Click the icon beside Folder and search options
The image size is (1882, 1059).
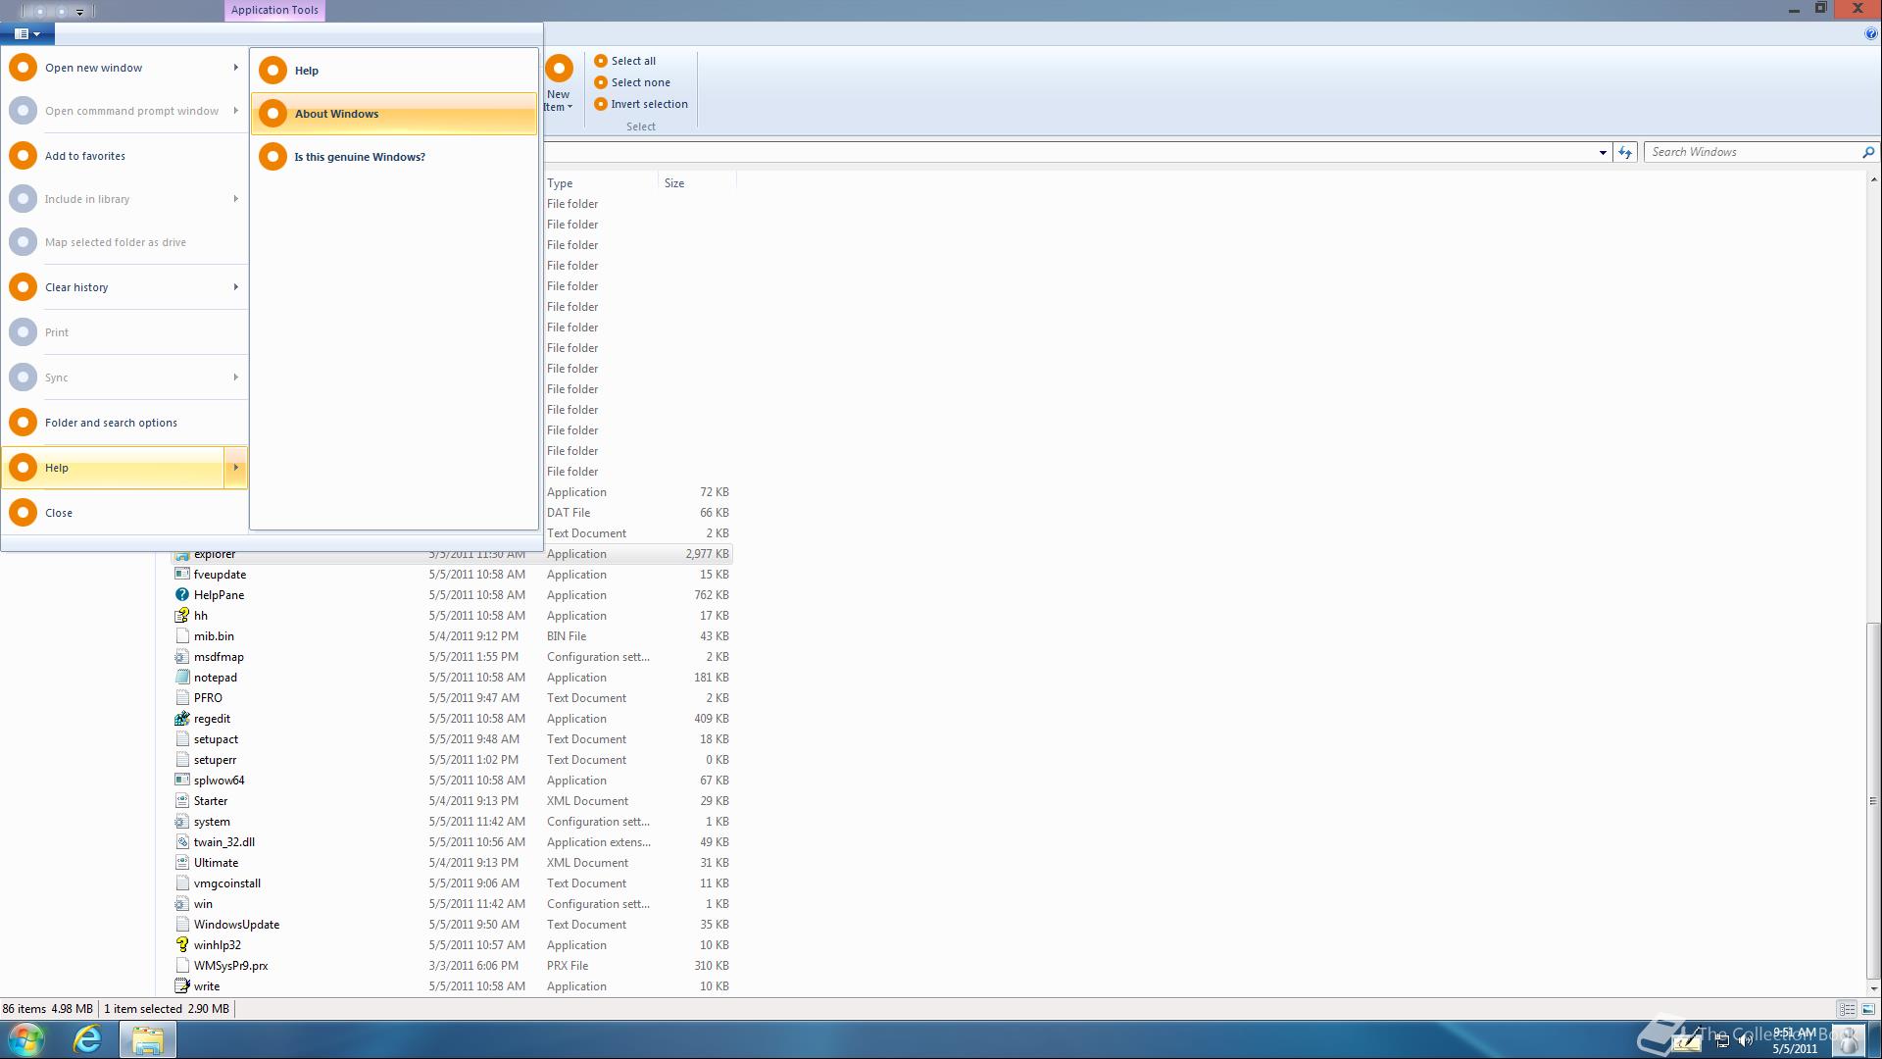(x=23, y=423)
